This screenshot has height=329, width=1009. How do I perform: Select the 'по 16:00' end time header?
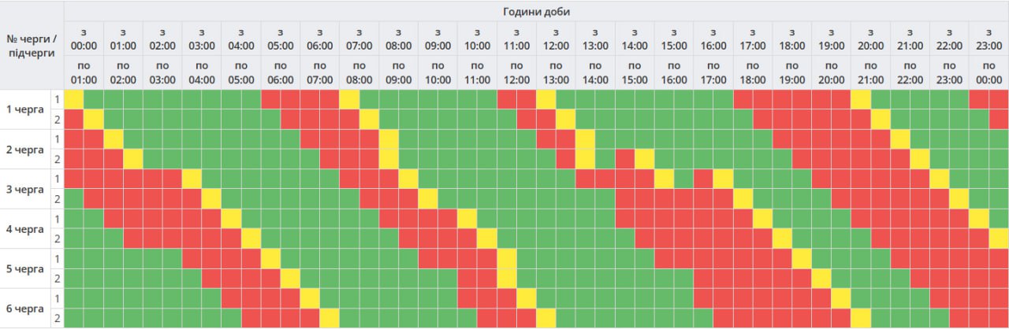click(674, 72)
